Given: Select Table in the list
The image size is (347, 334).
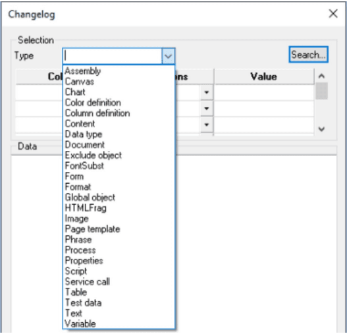Looking at the screenshot, I should (x=119, y=292).
